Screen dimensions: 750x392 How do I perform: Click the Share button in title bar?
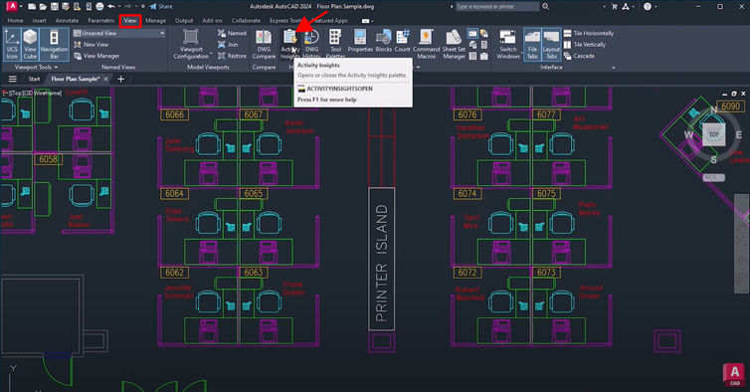tap(161, 7)
